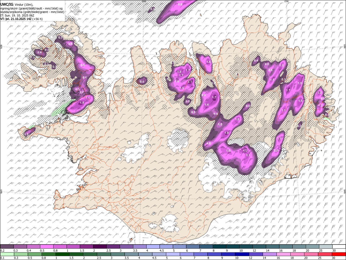Click the '0.1' label in the lower legend row
This screenshot has width=346, height=260.
(x=2, y=258)
